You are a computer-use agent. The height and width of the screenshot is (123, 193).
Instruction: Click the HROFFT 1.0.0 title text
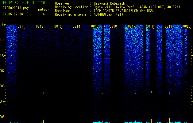click(24, 2)
